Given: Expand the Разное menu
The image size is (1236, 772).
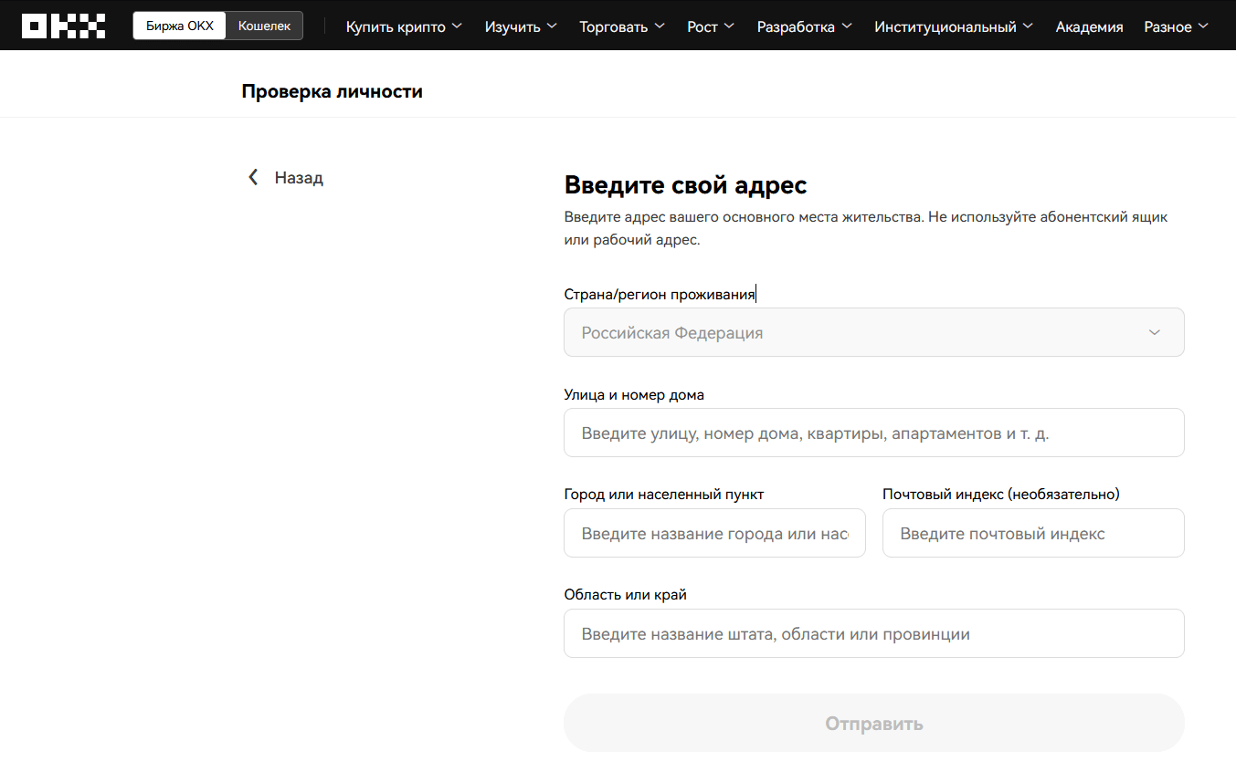Looking at the screenshot, I should point(1176,26).
